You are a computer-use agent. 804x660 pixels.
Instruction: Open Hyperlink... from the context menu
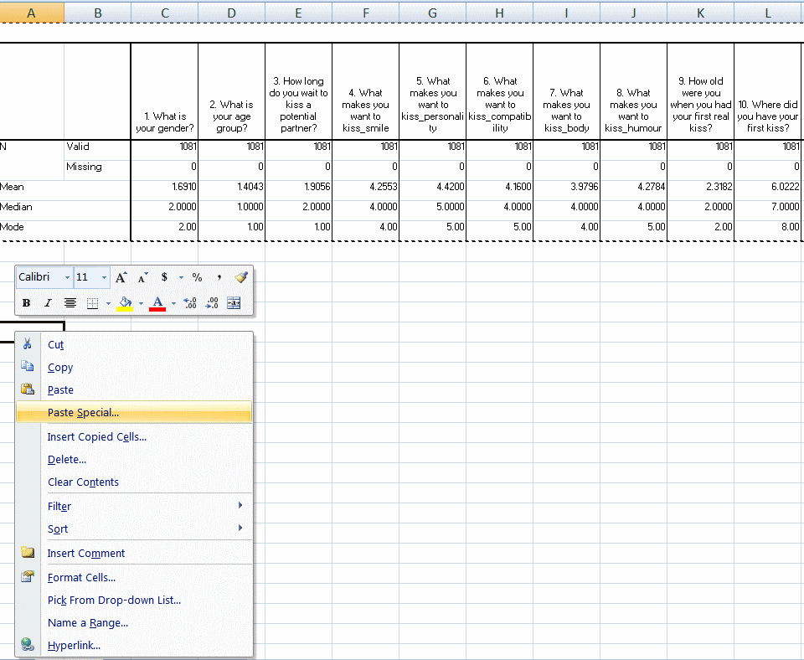(134, 645)
